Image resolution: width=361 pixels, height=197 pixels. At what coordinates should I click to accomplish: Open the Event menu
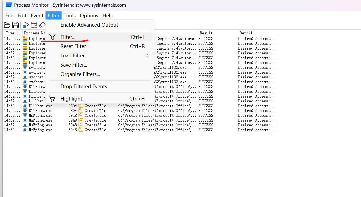tap(37, 15)
